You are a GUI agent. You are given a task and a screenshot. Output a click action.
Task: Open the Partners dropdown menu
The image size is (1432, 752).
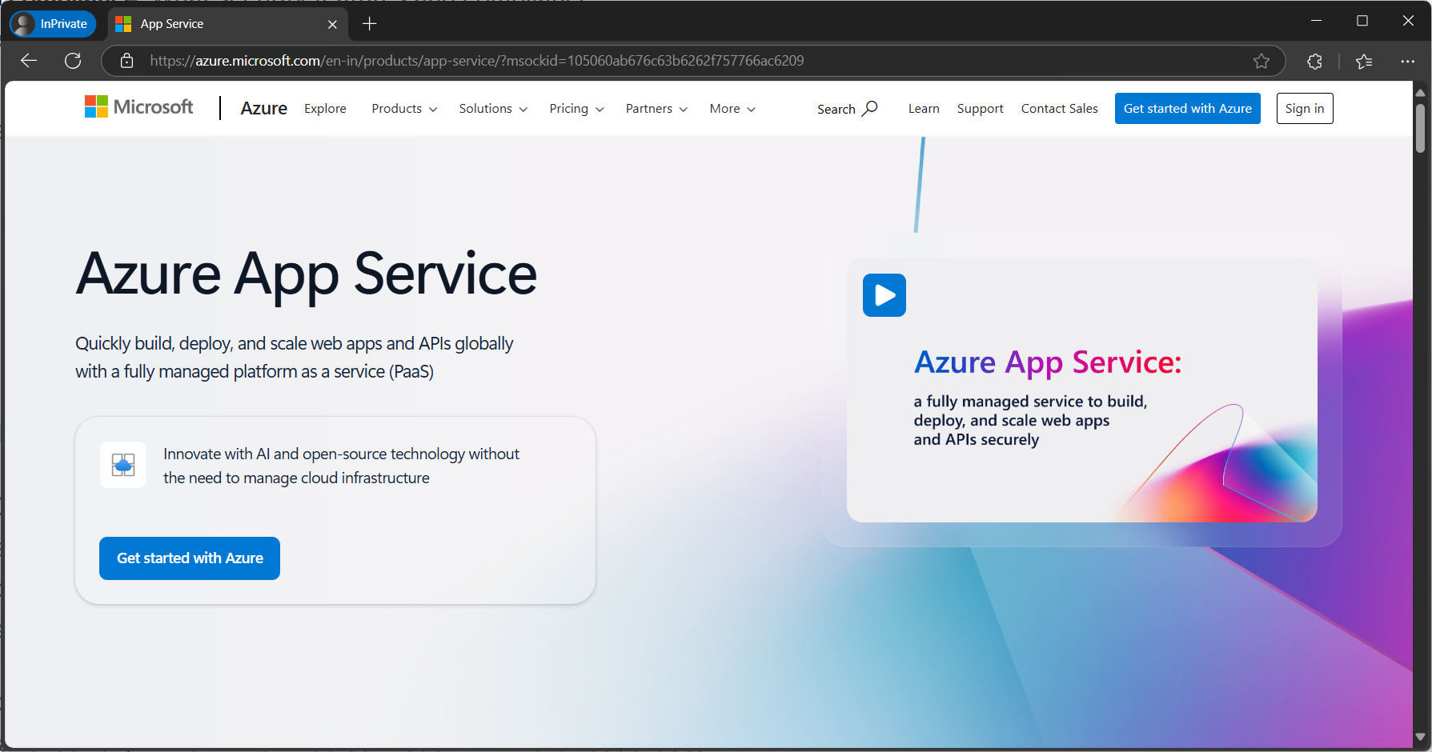point(656,109)
